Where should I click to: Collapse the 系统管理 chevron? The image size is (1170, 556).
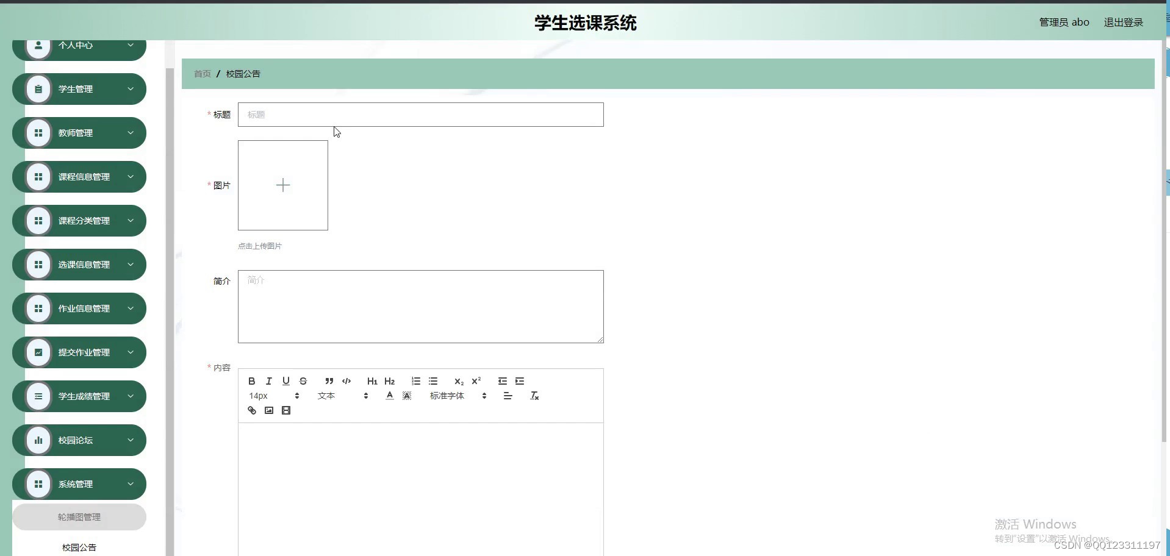point(131,484)
